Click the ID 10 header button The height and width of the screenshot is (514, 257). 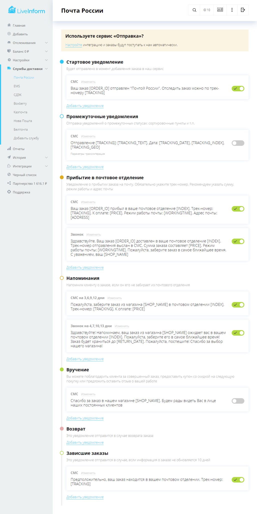point(207,10)
